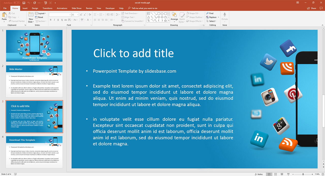Switch to Slide Sorter view in status bar
Viewport: 325px width, 176px height.
[276, 174]
